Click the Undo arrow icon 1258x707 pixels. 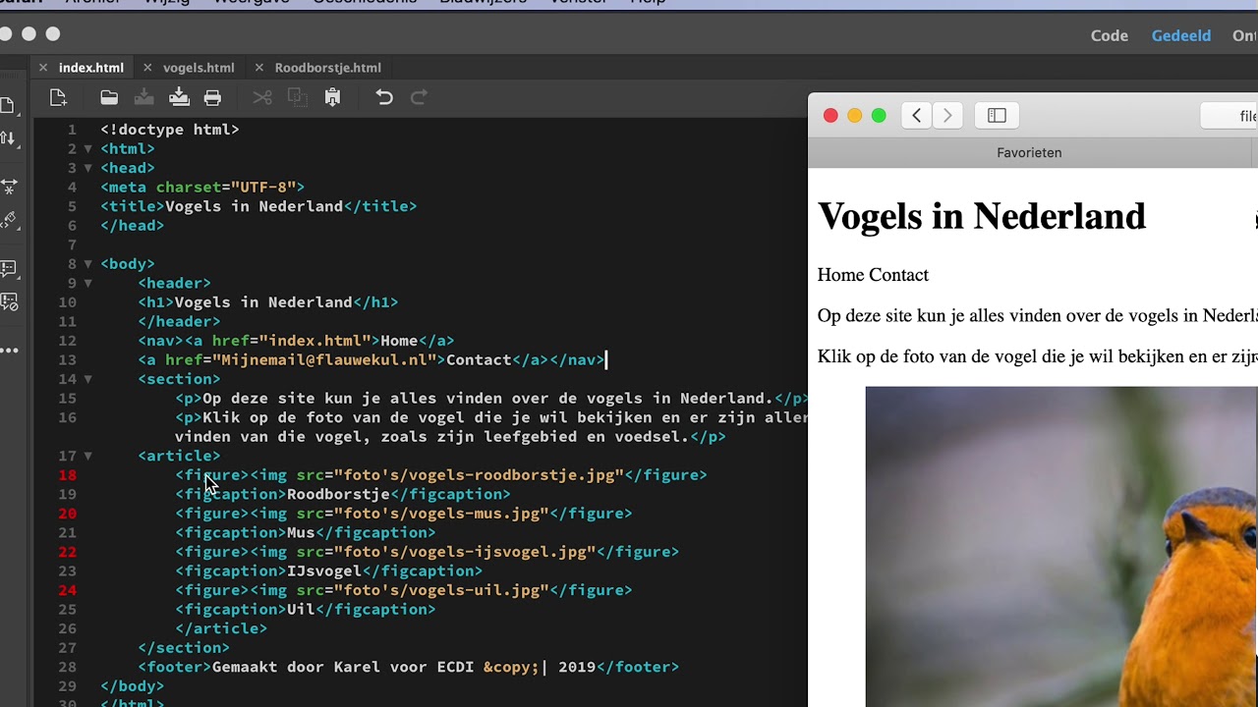384,97
